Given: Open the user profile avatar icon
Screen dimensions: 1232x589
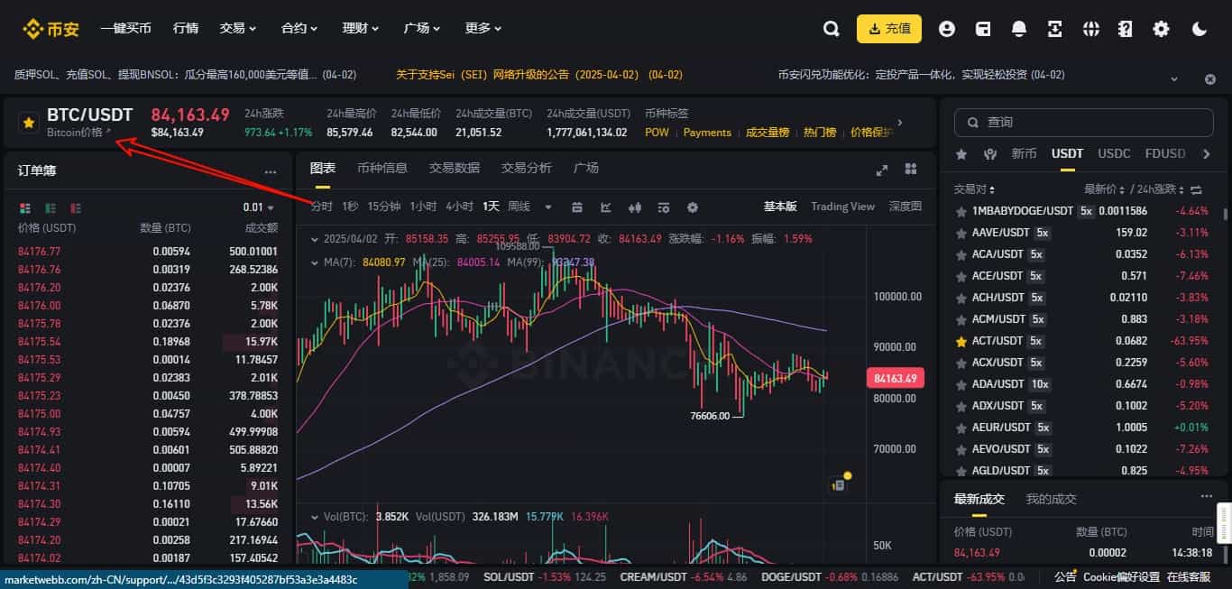Looking at the screenshot, I should (946, 28).
